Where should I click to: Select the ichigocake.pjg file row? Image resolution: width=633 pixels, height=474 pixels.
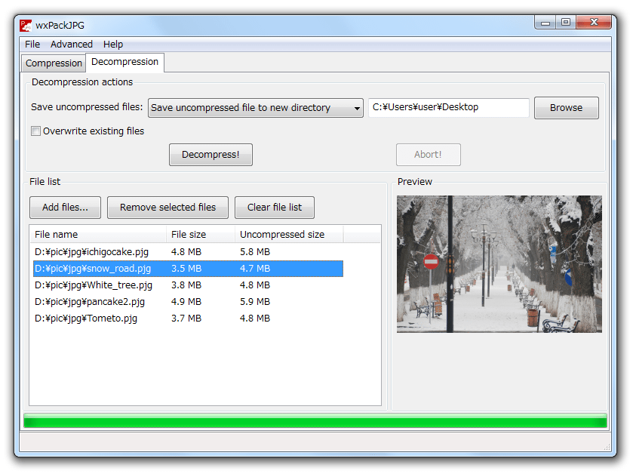(188, 252)
